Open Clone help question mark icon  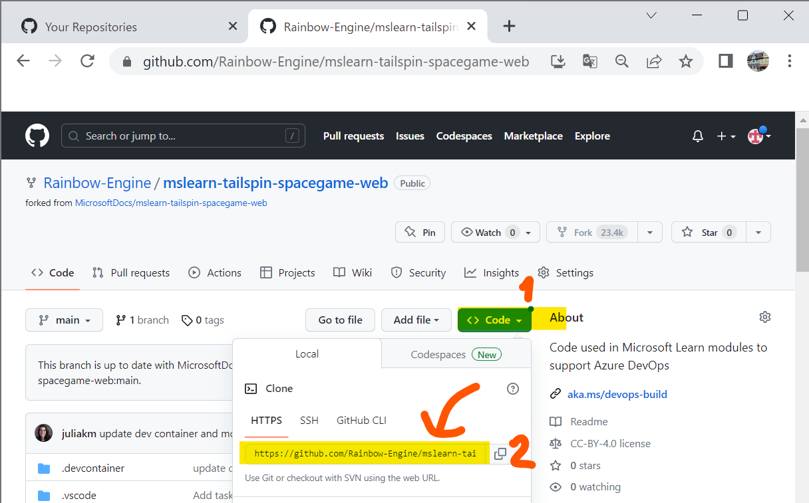pyautogui.click(x=513, y=389)
